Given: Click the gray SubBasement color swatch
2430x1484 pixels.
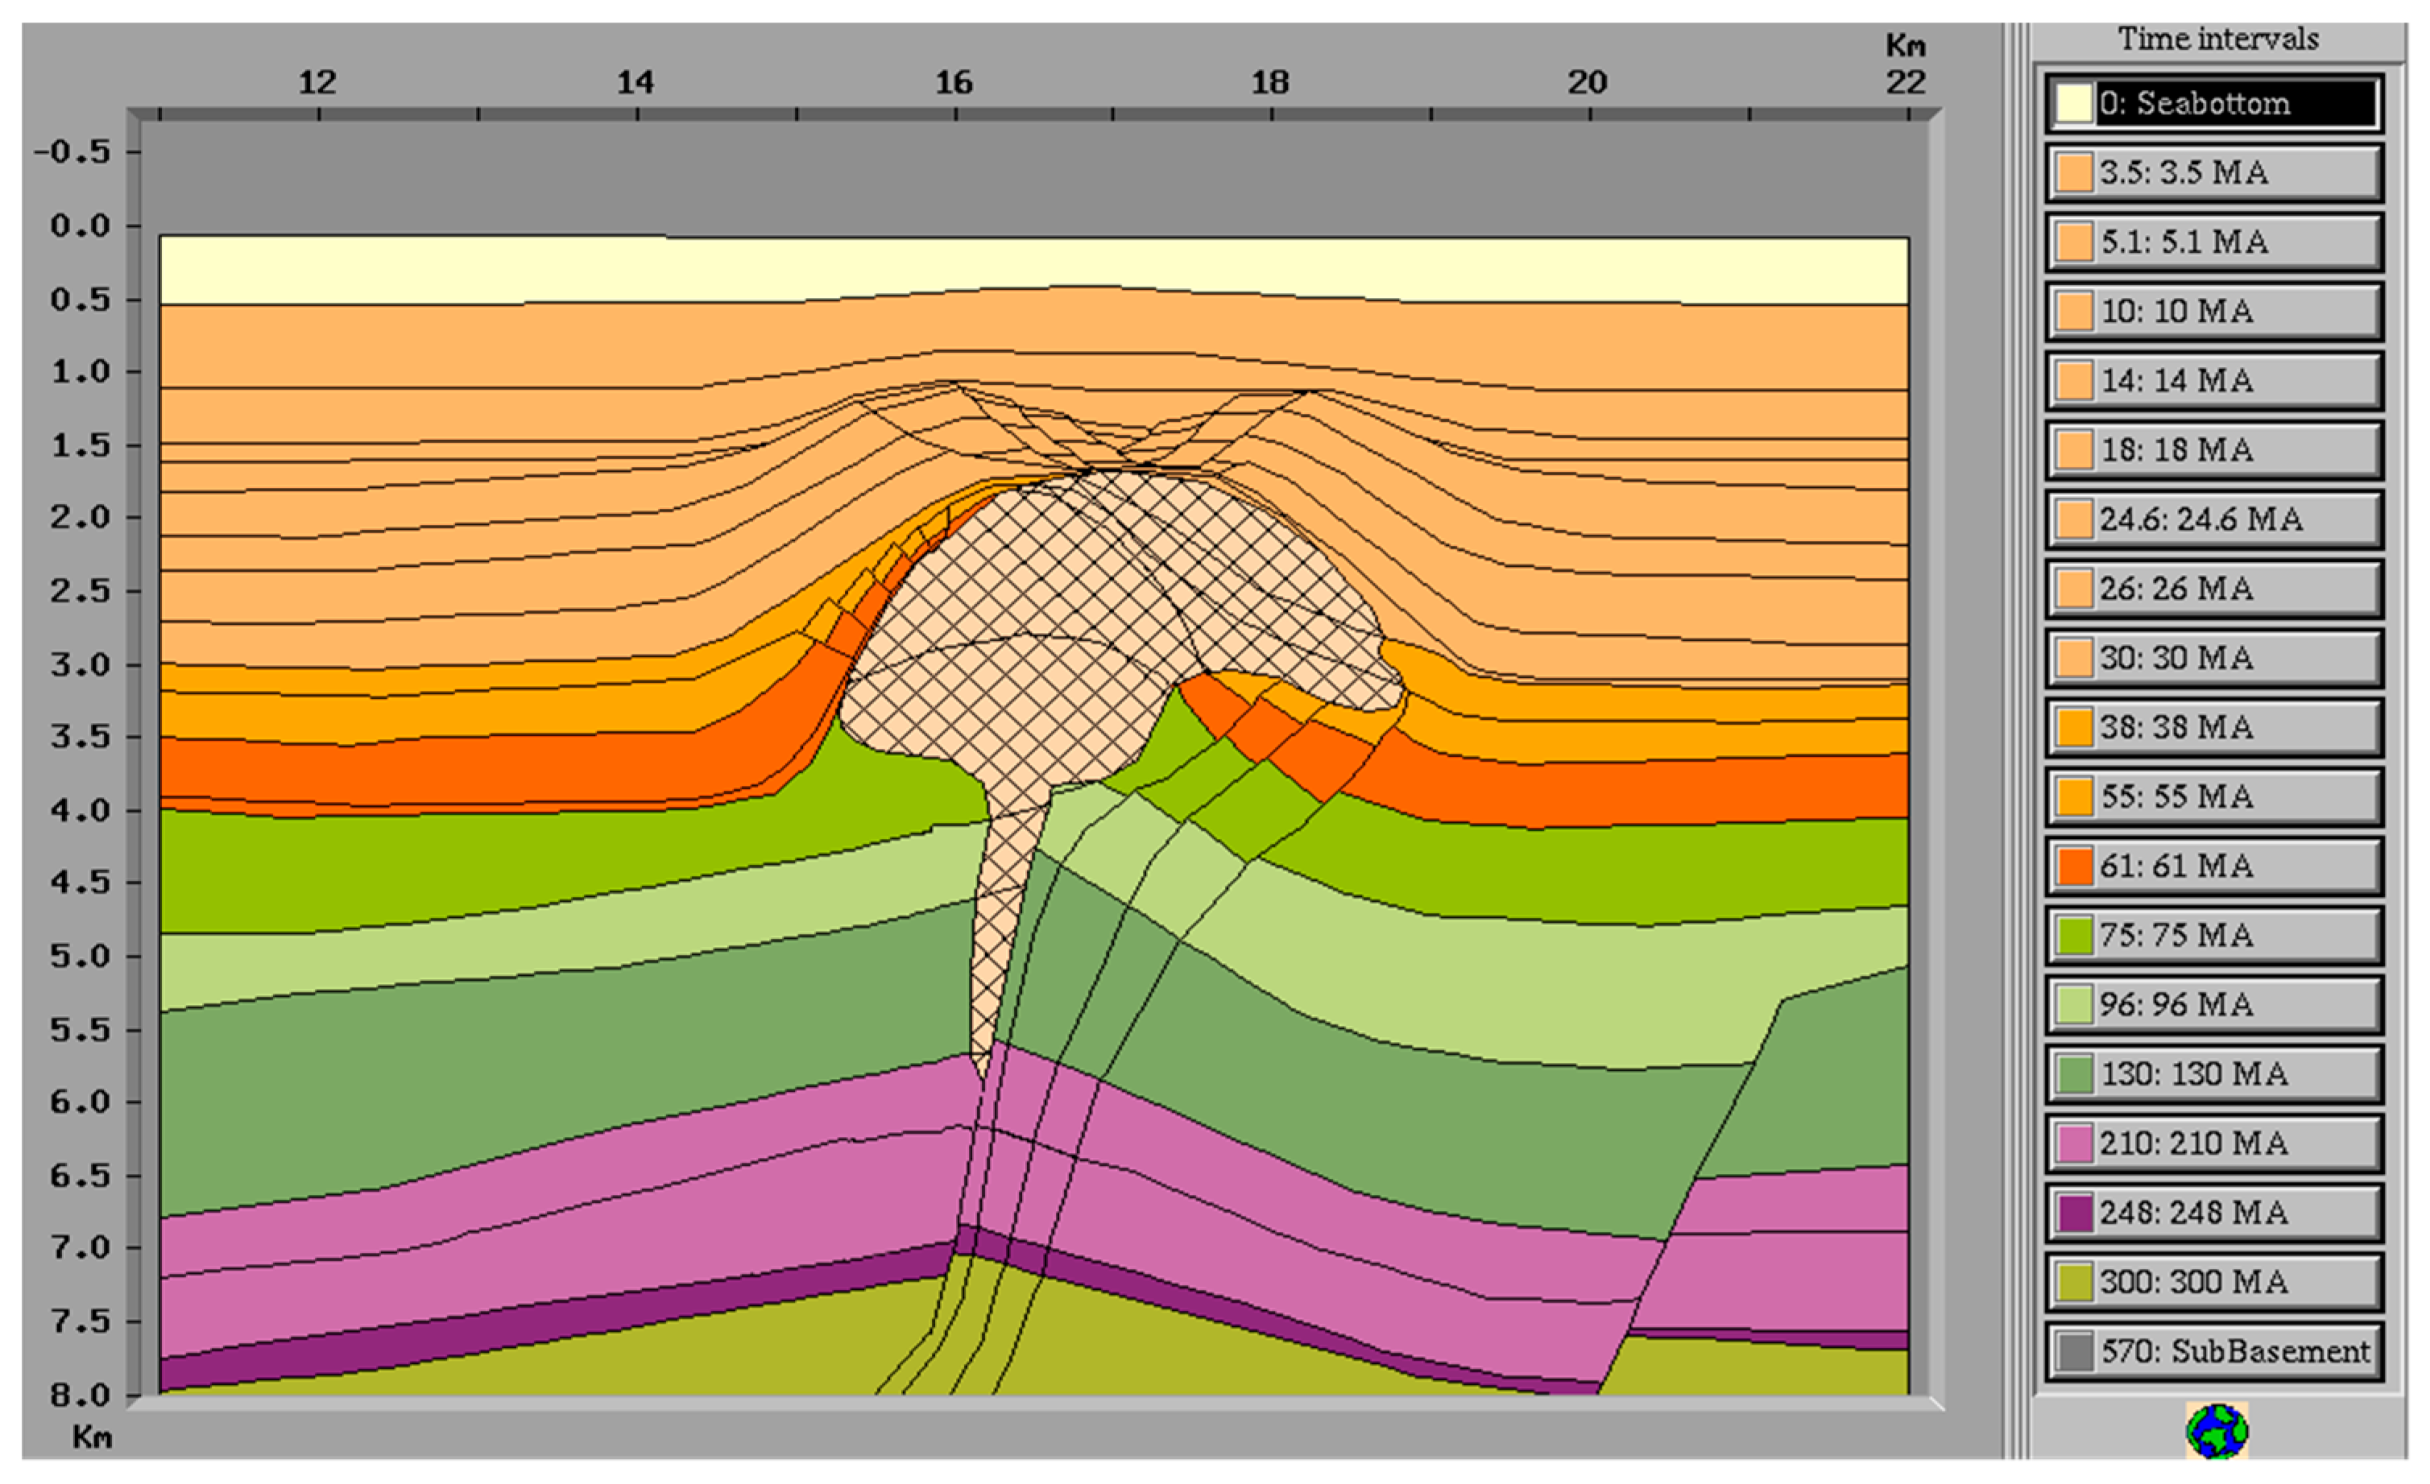Looking at the screenshot, I should point(2074,1352).
